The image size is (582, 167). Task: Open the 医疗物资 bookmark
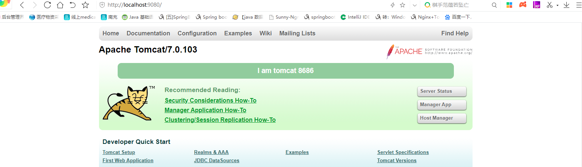point(44,17)
